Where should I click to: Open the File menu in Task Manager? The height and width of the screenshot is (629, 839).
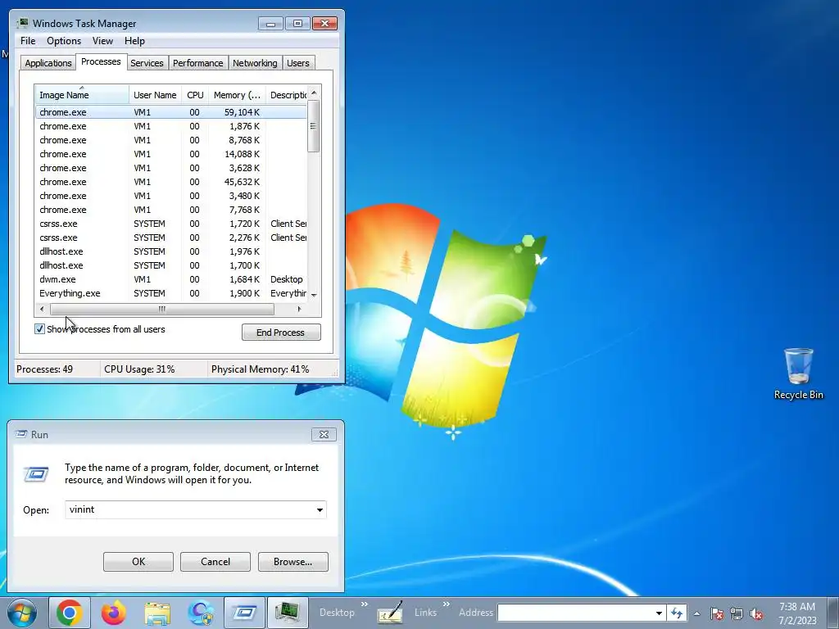tap(28, 41)
